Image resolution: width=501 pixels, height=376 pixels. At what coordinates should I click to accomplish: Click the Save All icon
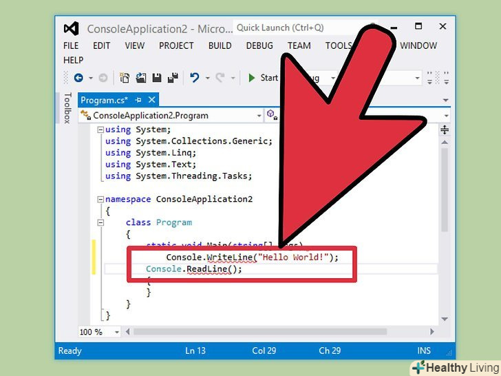(173, 78)
